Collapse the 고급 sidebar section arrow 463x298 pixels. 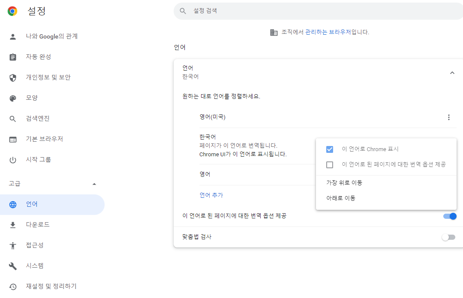tap(94, 184)
